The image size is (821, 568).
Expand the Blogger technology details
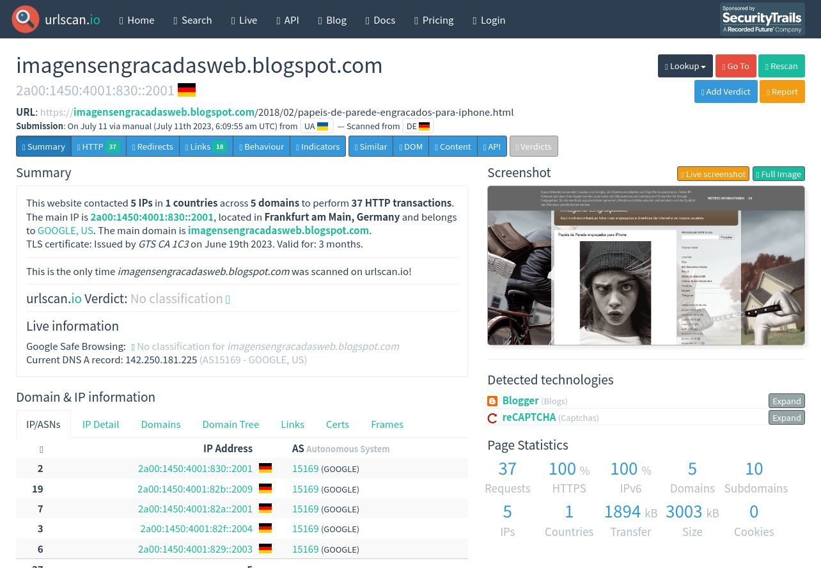click(786, 401)
